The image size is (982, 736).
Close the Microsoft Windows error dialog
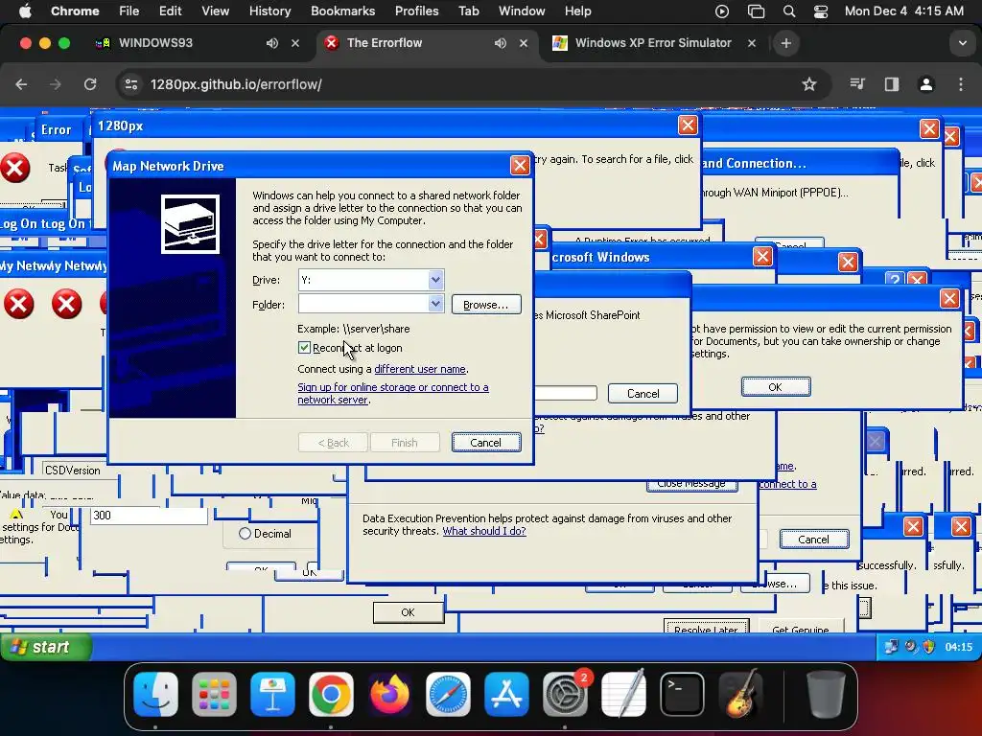point(762,257)
